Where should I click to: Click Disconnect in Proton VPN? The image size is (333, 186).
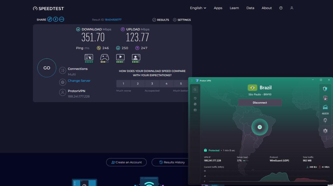(x=260, y=103)
